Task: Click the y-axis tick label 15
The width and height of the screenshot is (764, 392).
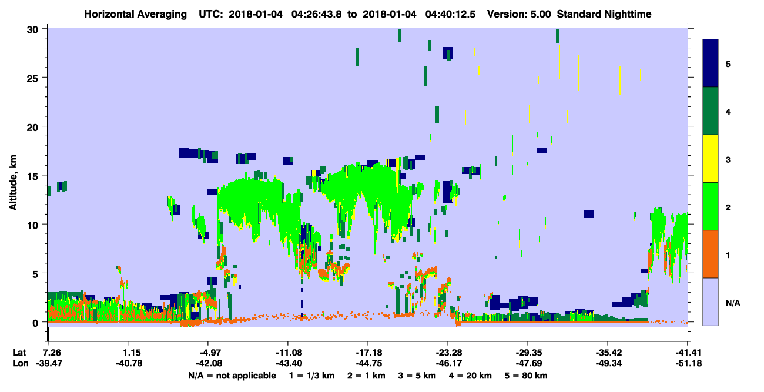Action: pos(34,175)
